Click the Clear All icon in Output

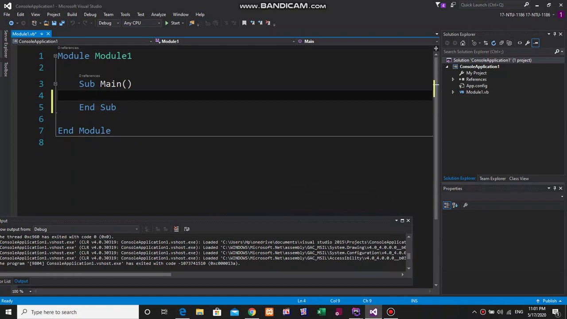click(x=176, y=229)
